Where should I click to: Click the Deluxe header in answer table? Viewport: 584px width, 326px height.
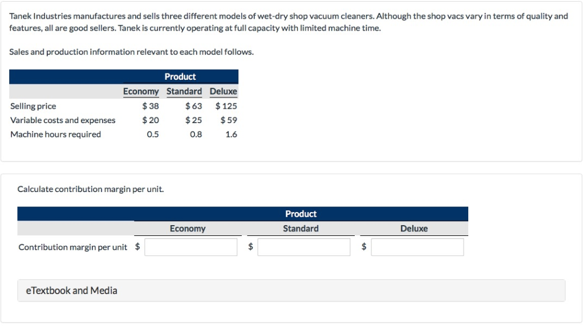(414, 229)
